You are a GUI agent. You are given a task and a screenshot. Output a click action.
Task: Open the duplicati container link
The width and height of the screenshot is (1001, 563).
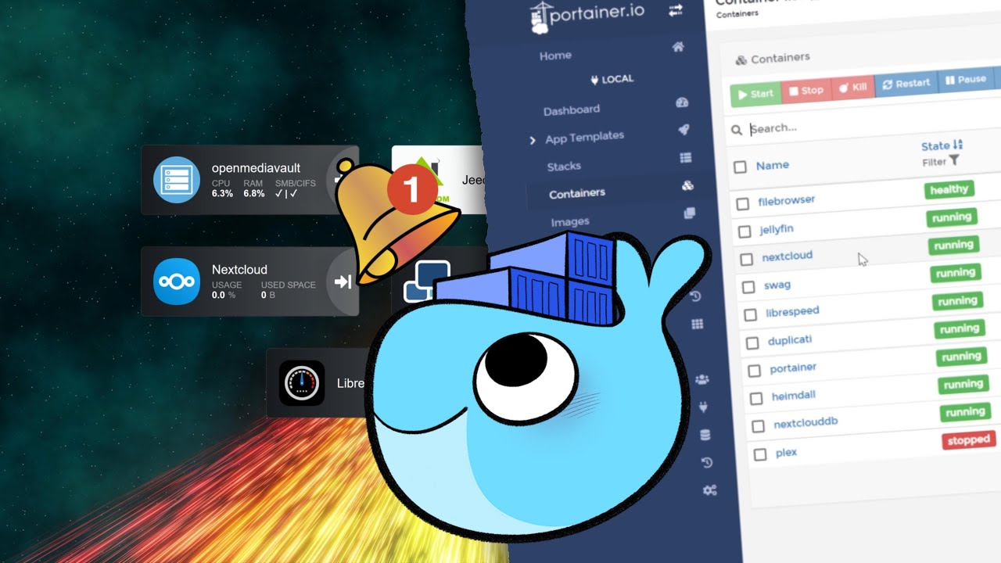[x=790, y=340]
